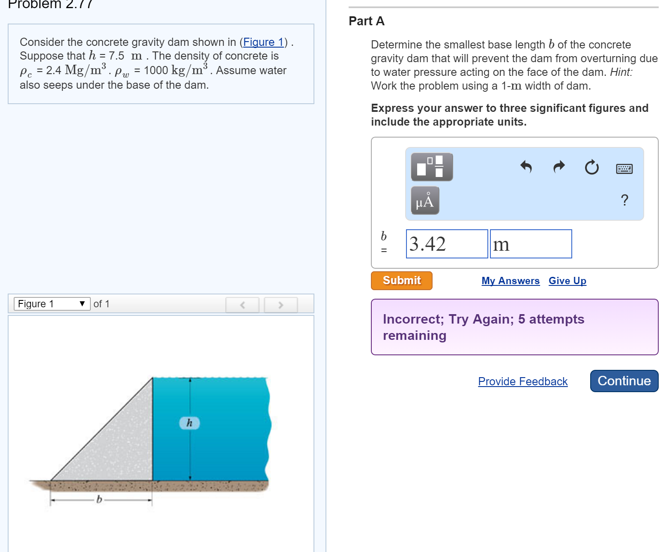
Task: Open the keyboard shortcuts icon
Action: pos(624,168)
